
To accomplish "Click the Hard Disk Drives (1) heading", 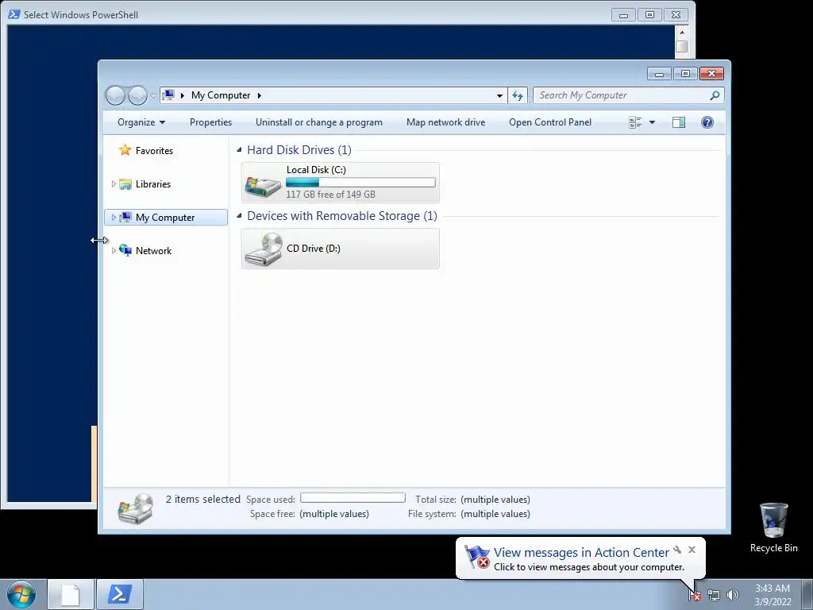I will pos(299,150).
